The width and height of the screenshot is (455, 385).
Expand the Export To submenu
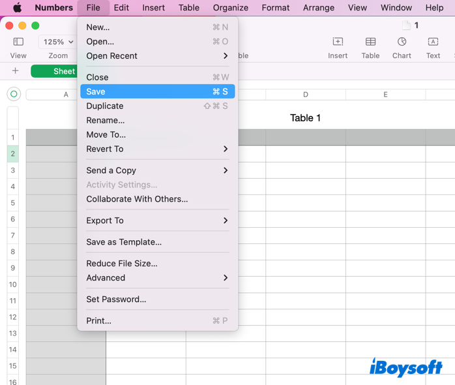tap(157, 221)
